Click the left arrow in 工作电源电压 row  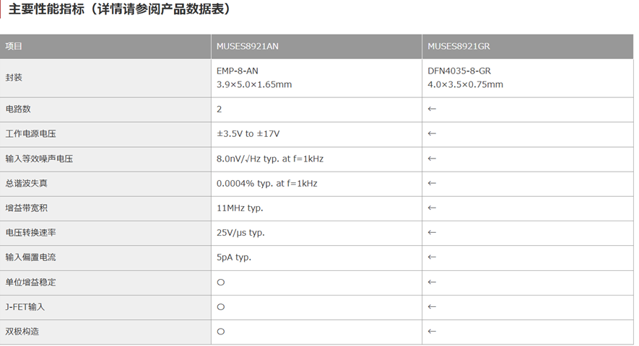[432, 133]
